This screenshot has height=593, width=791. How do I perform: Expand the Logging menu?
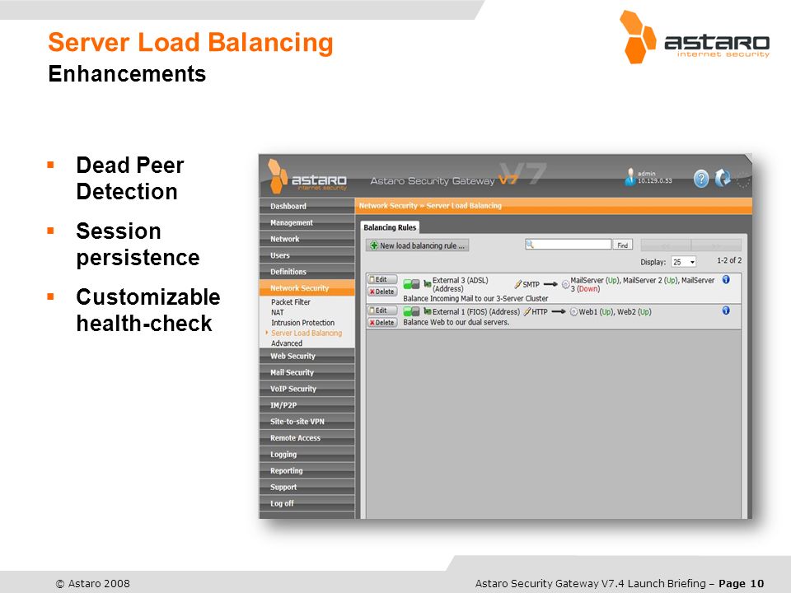click(307, 455)
